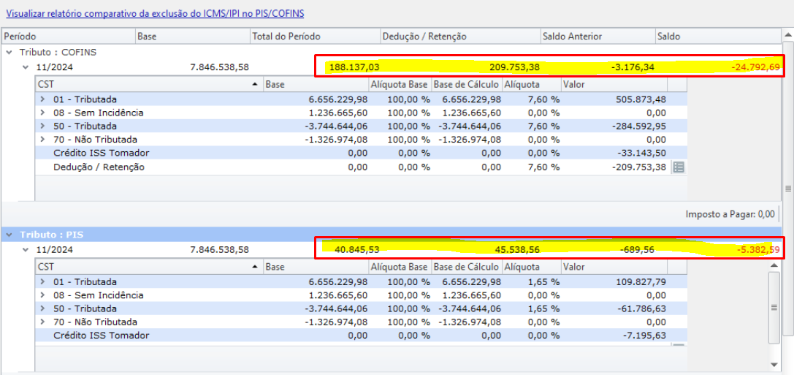The height and width of the screenshot is (375, 794).
Task: Sort COFINS grid by Base de Cálculo column
Action: (x=466, y=84)
